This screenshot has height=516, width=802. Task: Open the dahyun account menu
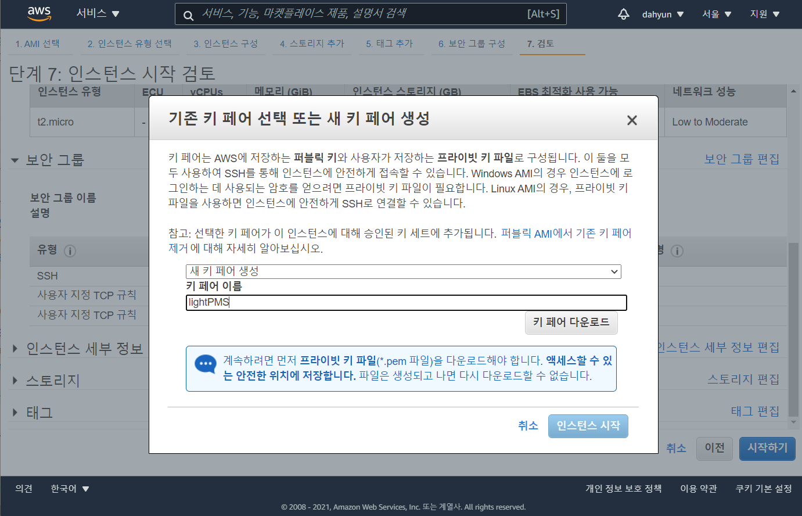pyautogui.click(x=663, y=14)
